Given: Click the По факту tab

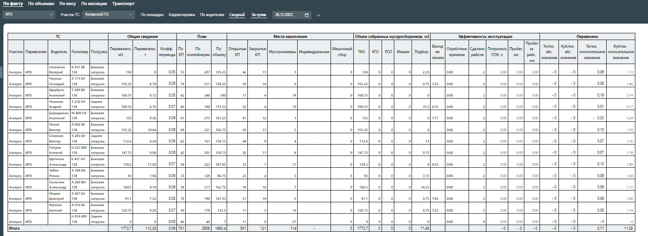Looking at the screenshot, I should pyautogui.click(x=13, y=3).
